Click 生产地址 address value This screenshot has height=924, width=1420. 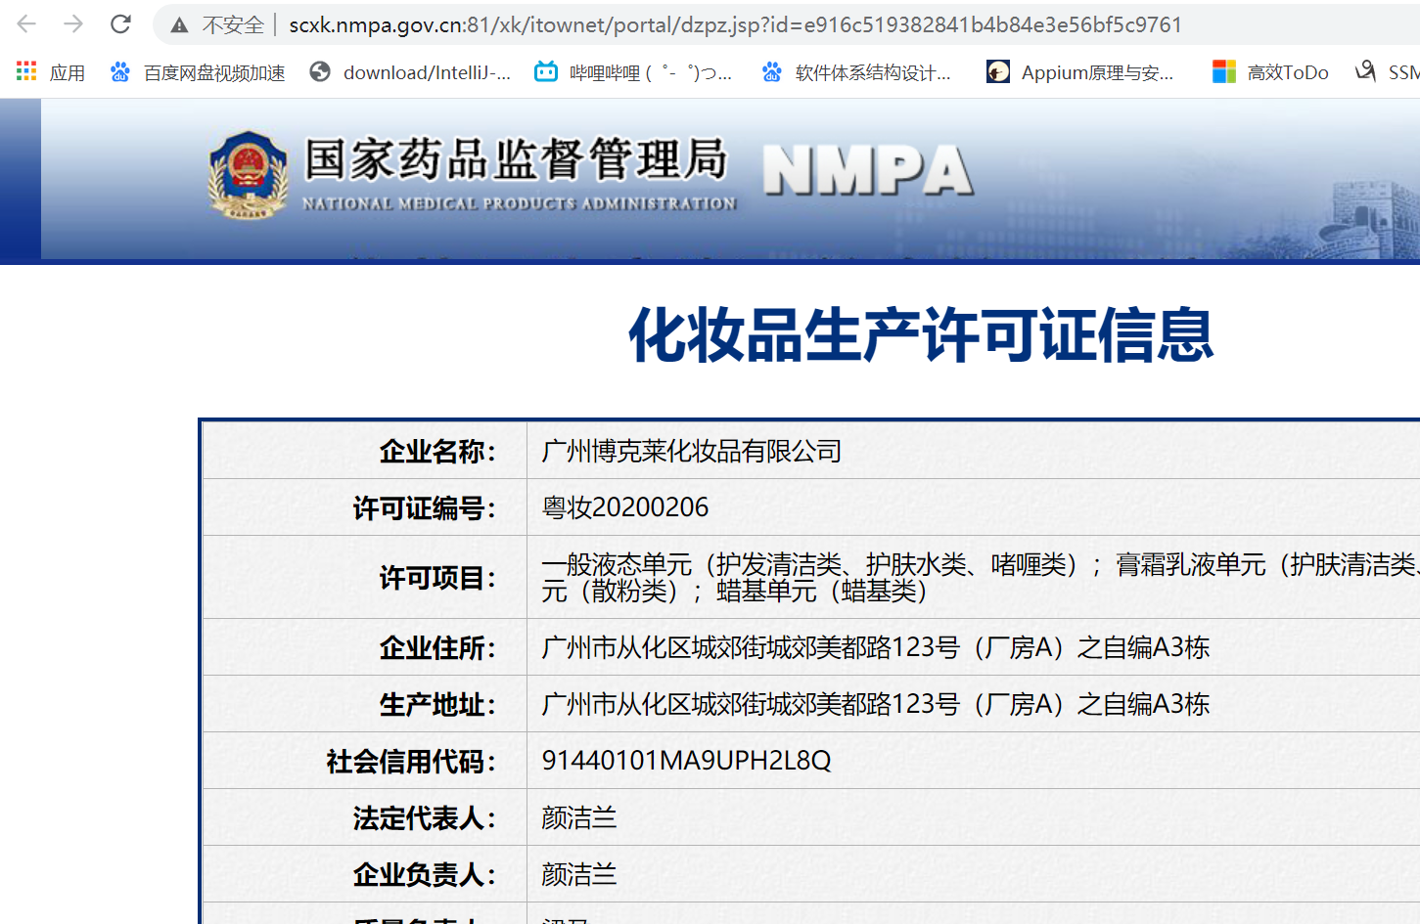pyautogui.click(x=876, y=704)
